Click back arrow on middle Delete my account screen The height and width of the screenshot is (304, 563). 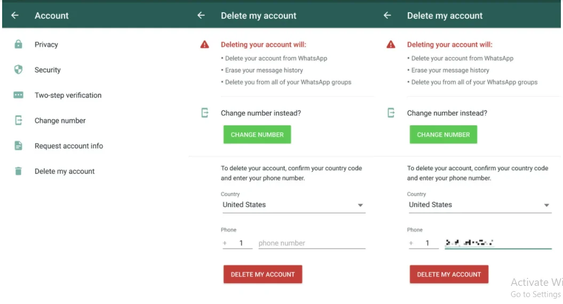[x=201, y=15]
